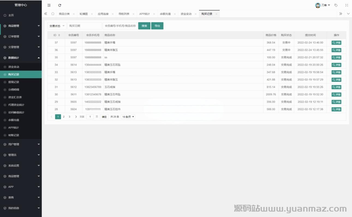This screenshot has width=352, height=217.
Task: Click the home icon in tab bar
Action: pyautogui.click(x=53, y=14)
